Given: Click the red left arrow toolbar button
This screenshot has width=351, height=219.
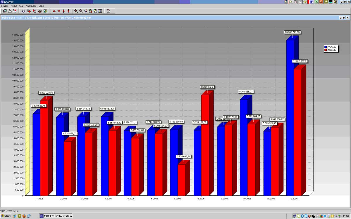Looking at the screenshot, I should [x=54, y=11].
